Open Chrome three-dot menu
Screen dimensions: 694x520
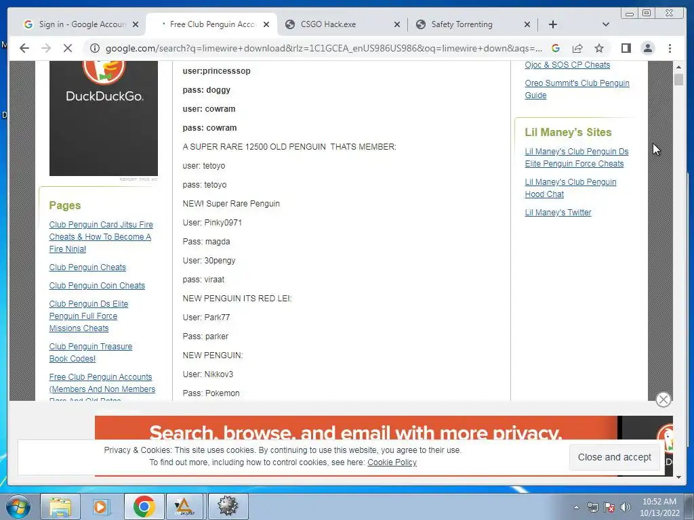670,48
